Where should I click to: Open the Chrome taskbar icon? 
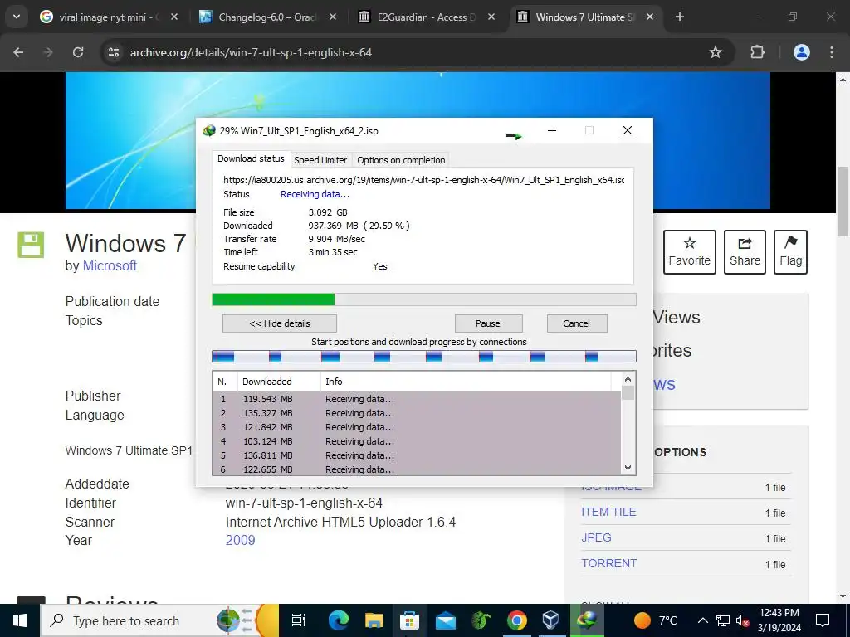pos(516,620)
